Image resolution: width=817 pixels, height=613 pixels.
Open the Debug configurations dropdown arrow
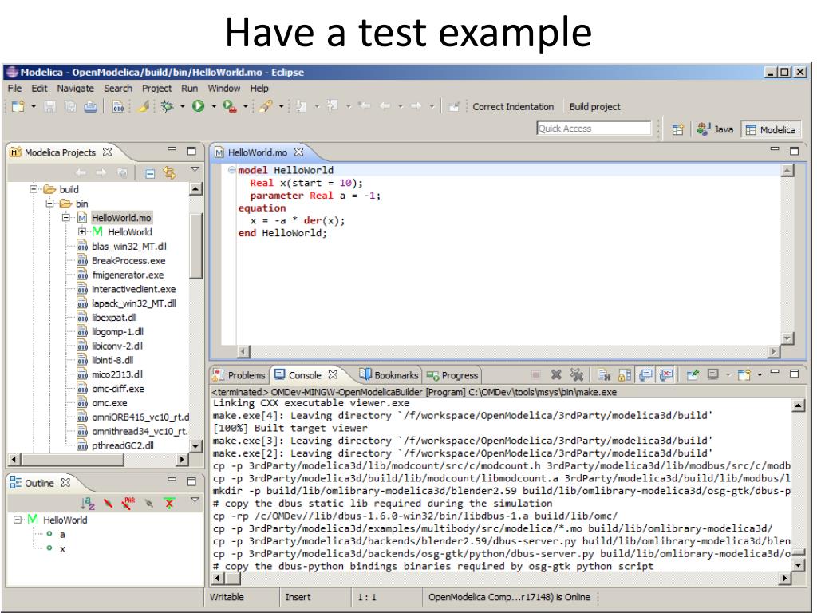[x=183, y=106]
